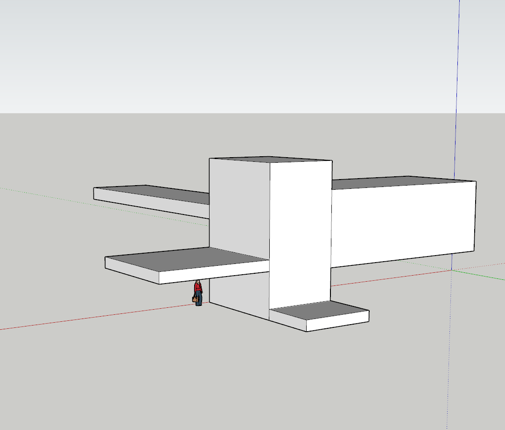505x430 pixels.
Task: Select the tower's light gray left side face
Action: click(239, 206)
